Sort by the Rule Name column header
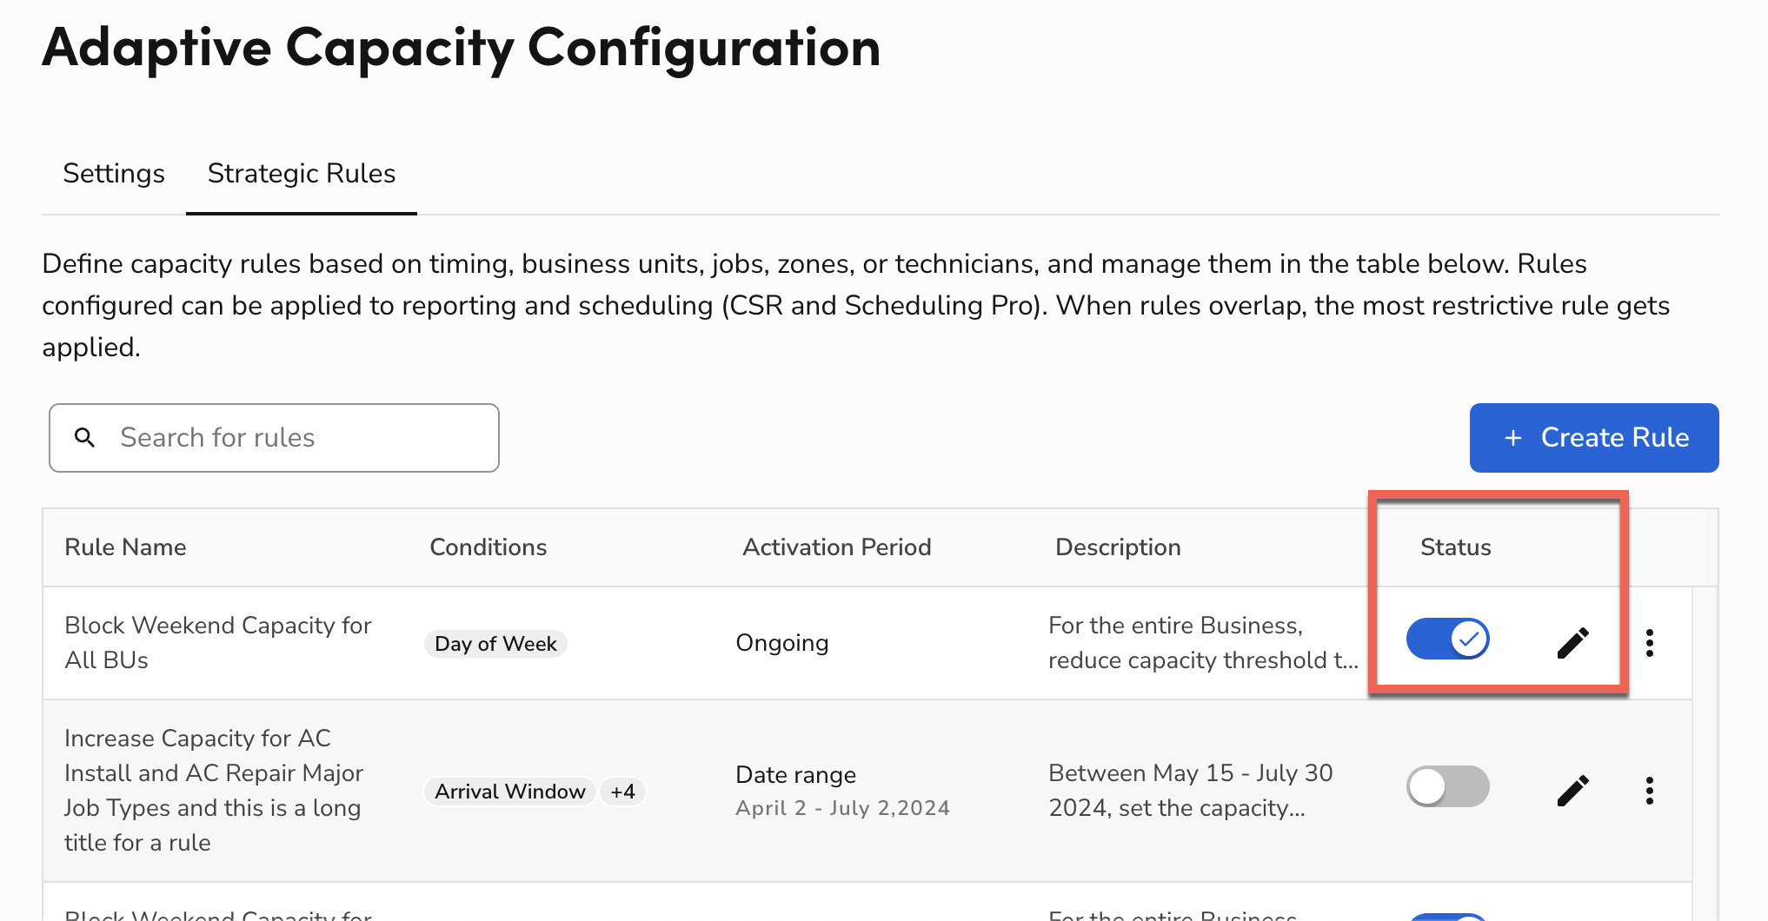 click(125, 547)
